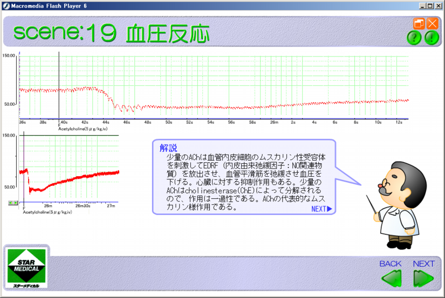Viewport: 445px width, 298px height.
Task: Click the Acetylcholine F marker on upper chart
Action: tap(59, 125)
